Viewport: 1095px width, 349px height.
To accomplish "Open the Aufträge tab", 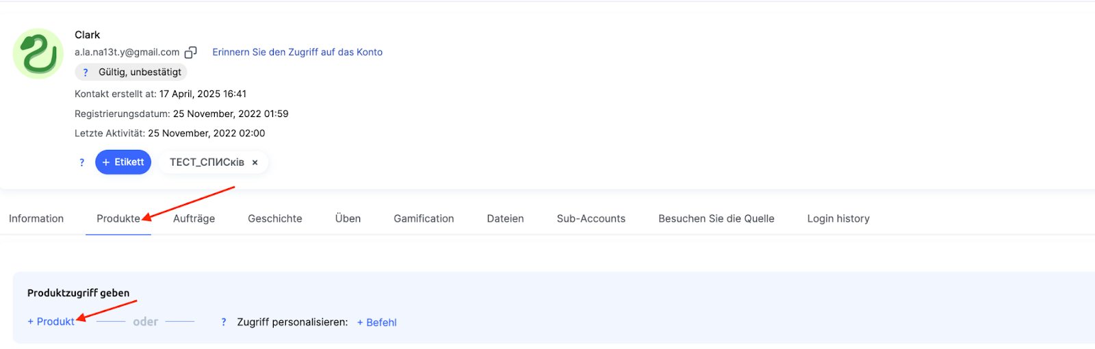I will point(194,219).
